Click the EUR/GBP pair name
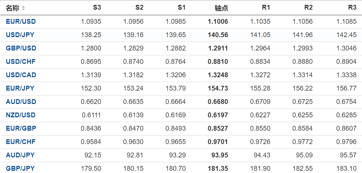Image resolution: width=362 pixels, height=173 pixels. 21,128
